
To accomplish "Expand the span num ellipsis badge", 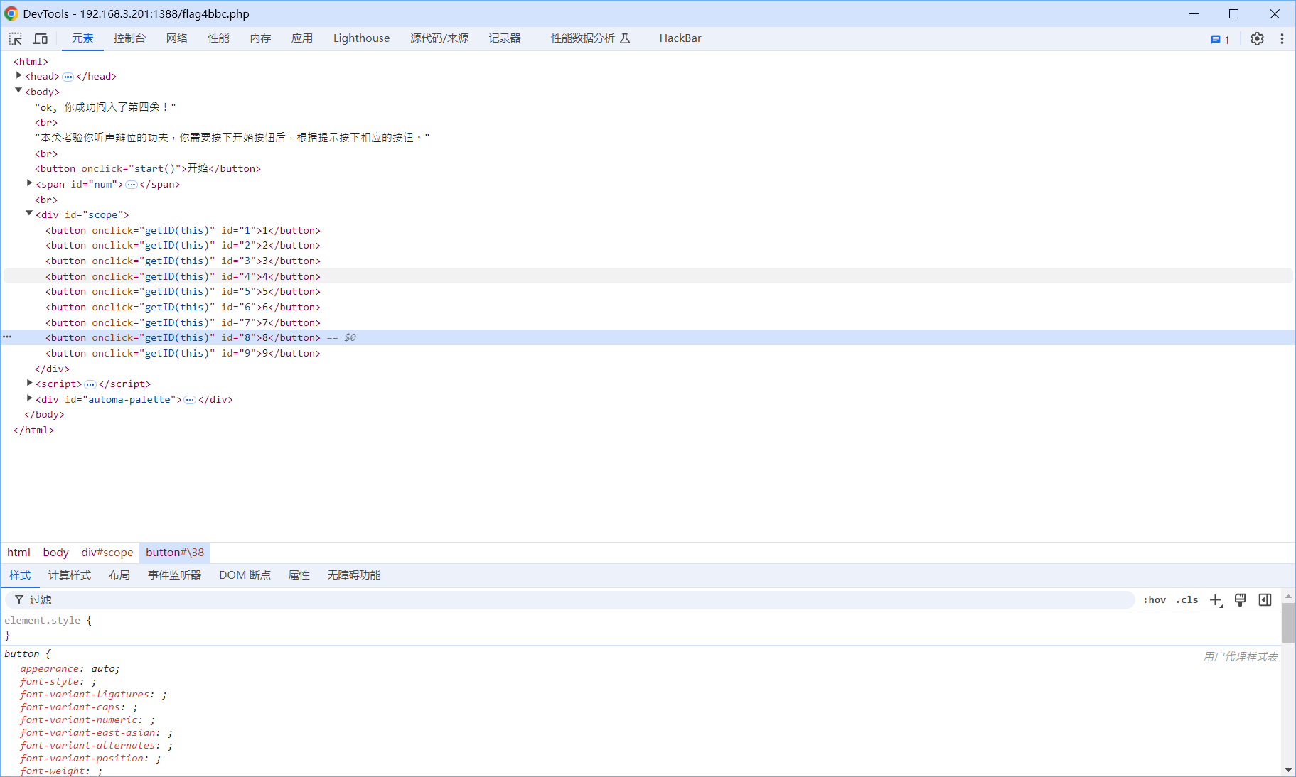I will click(x=132, y=185).
